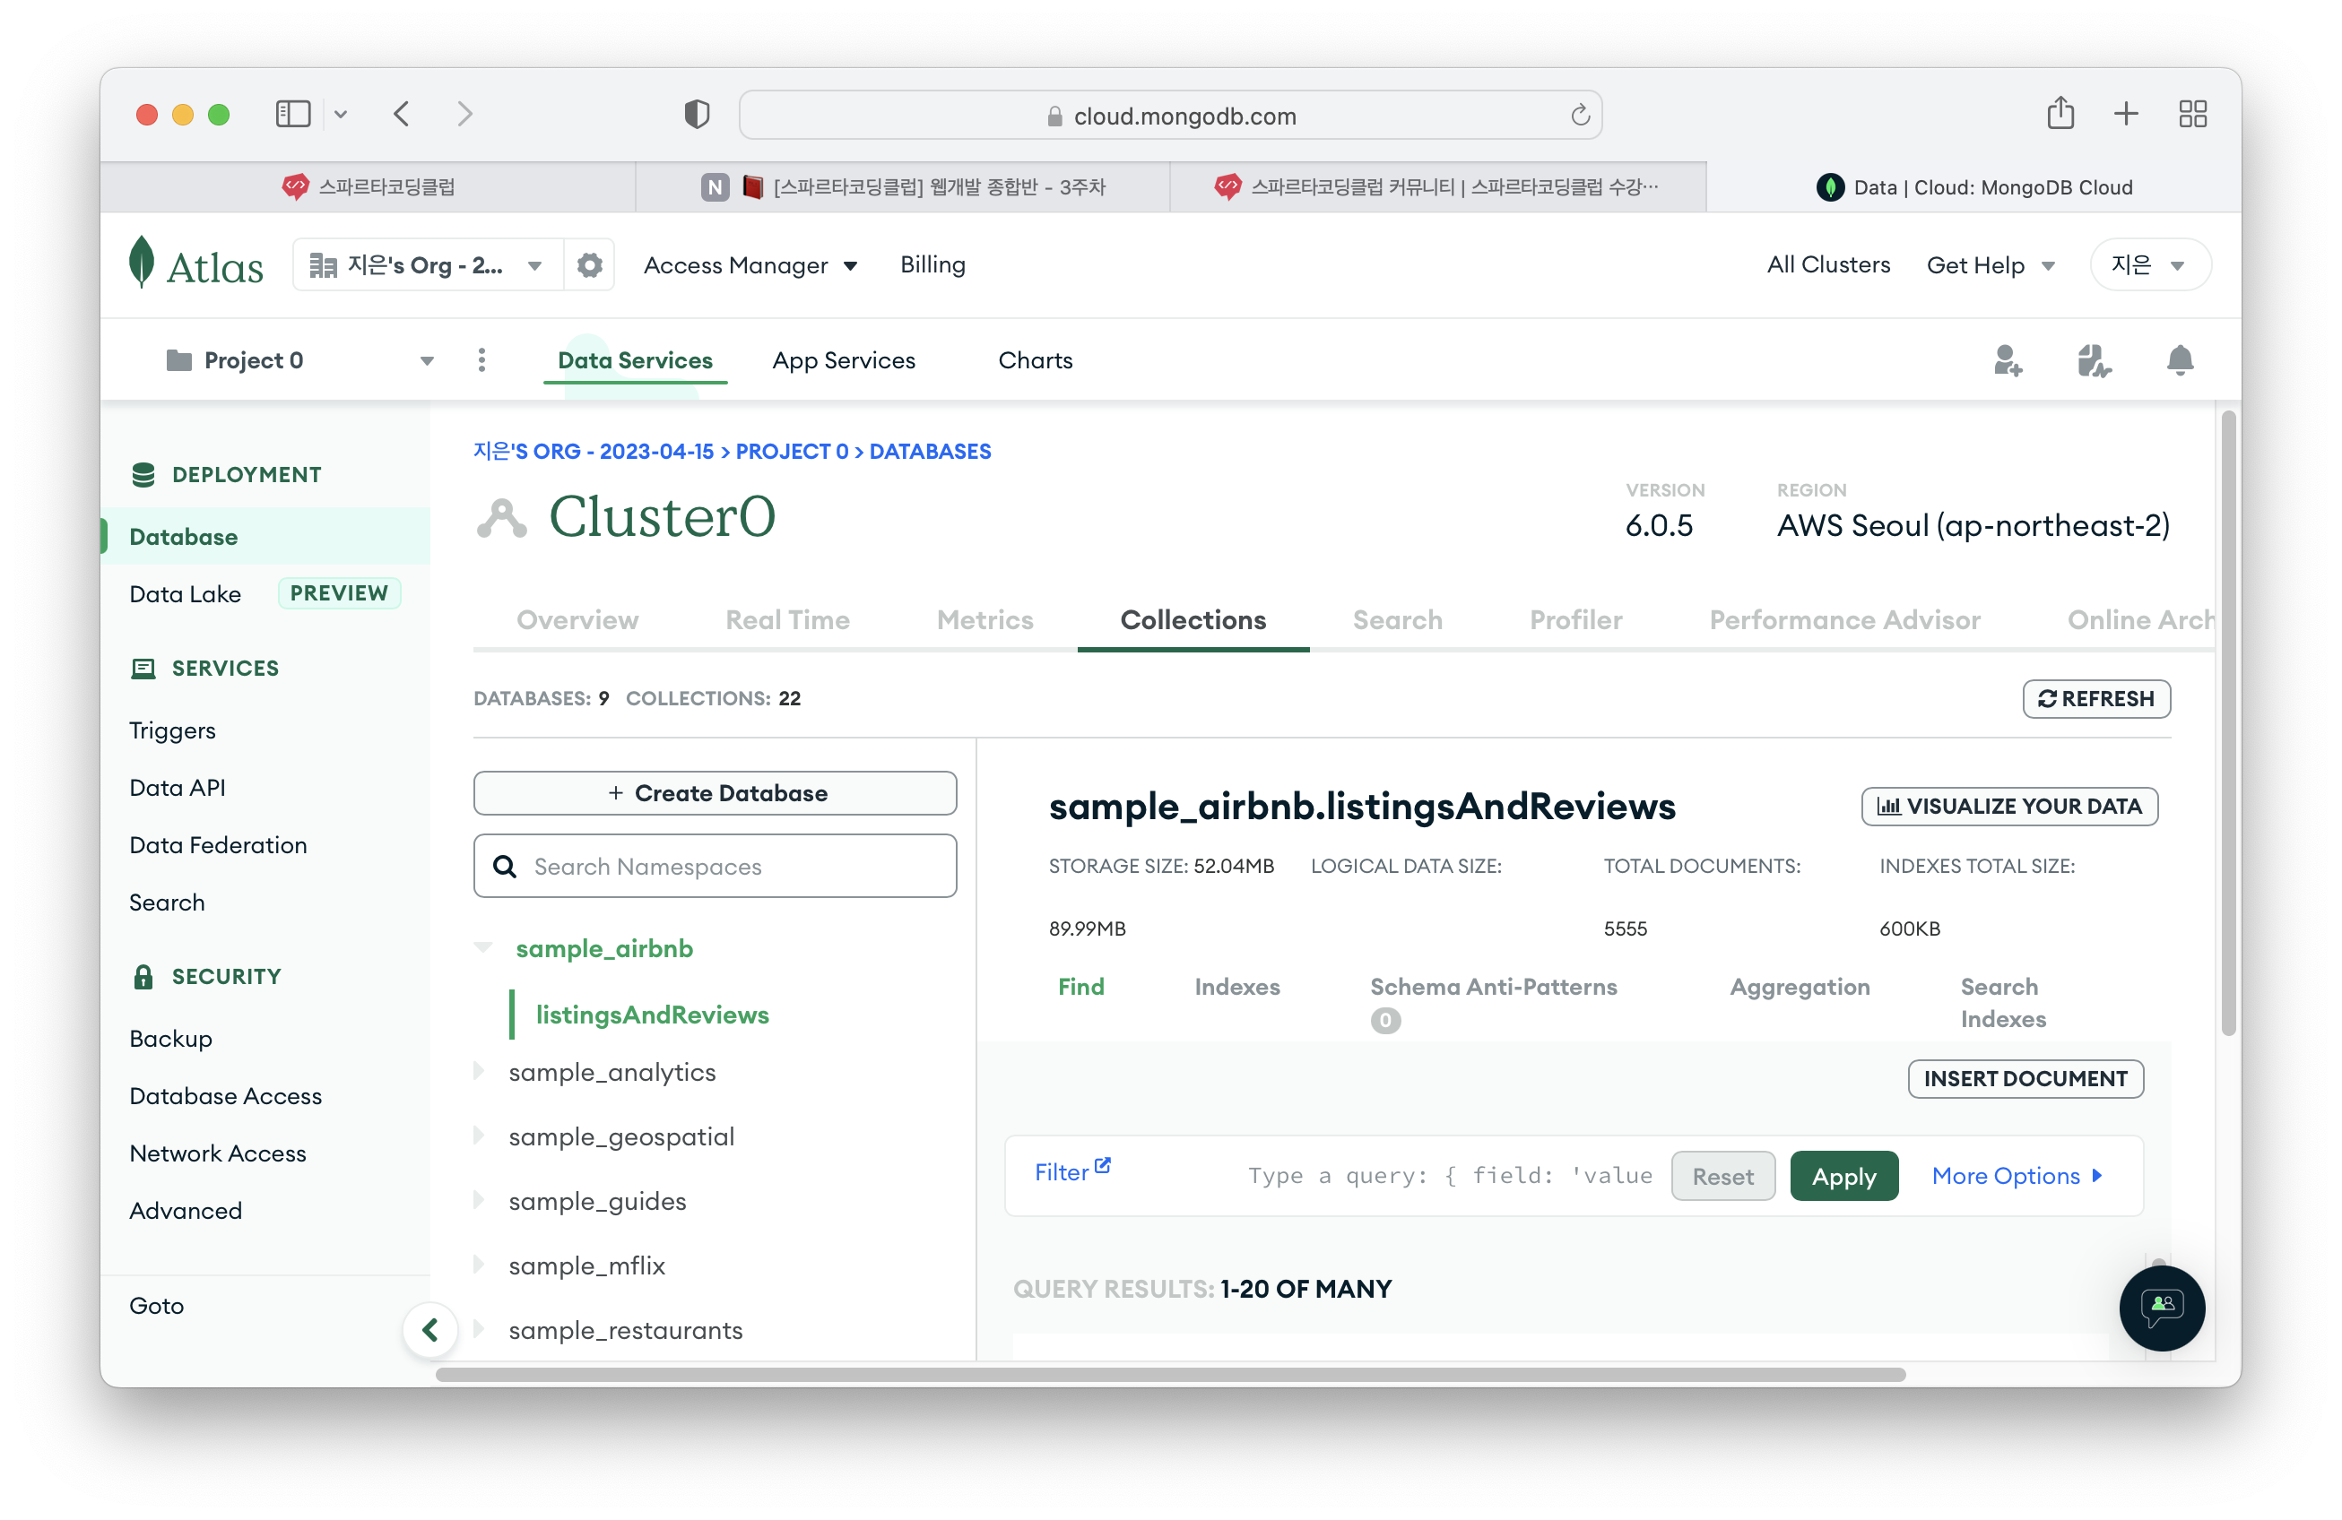Image resolution: width=2342 pixels, height=1520 pixels.
Task: Click the invite user icon
Action: [x=2008, y=361]
